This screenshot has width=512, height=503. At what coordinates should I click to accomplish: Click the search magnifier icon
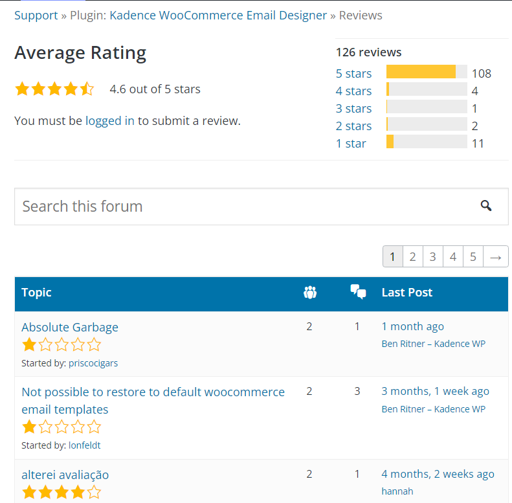pyautogui.click(x=486, y=206)
